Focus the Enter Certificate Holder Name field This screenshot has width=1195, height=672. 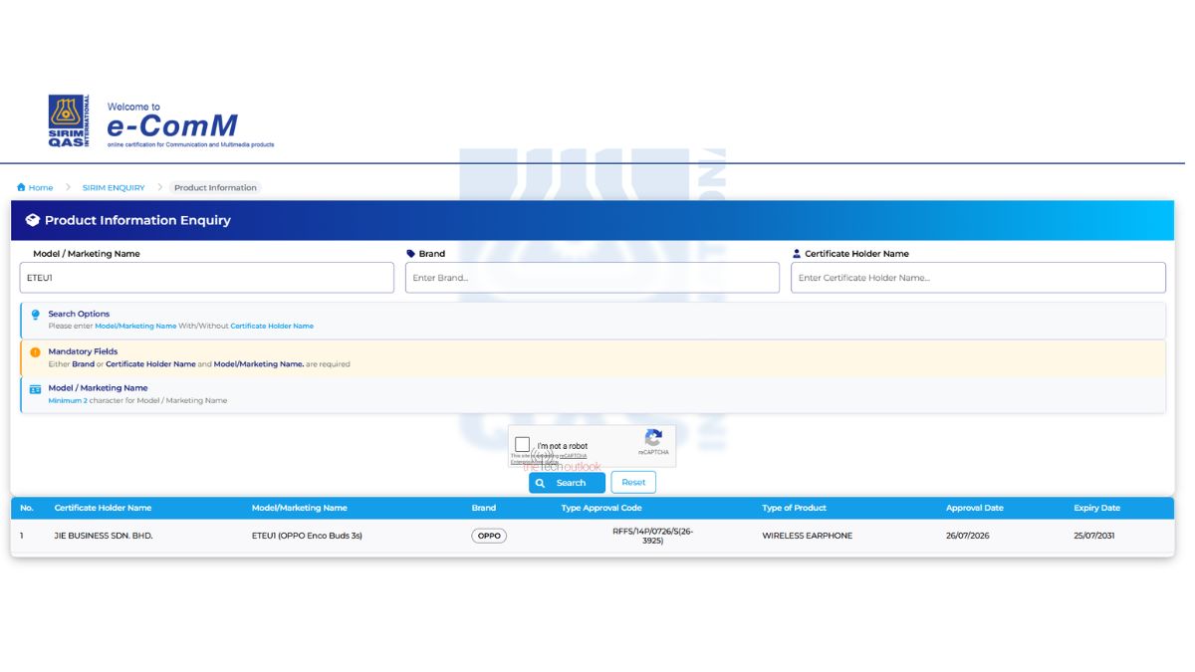[x=978, y=278]
